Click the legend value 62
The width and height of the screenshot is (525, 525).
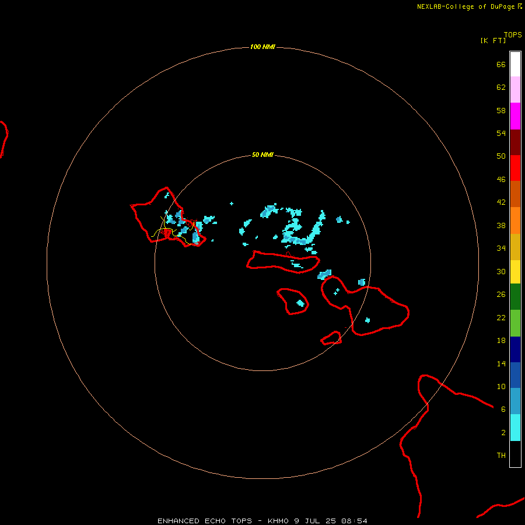(x=501, y=87)
